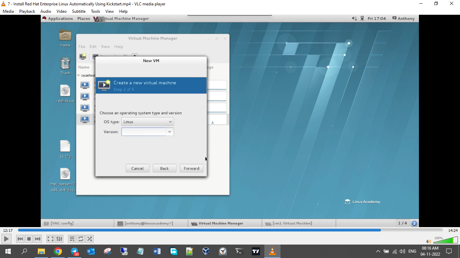Viewport: 460px width, 258px height.
Task: Open the terminal taskbar icon
Action: click(x=239, y=251)
